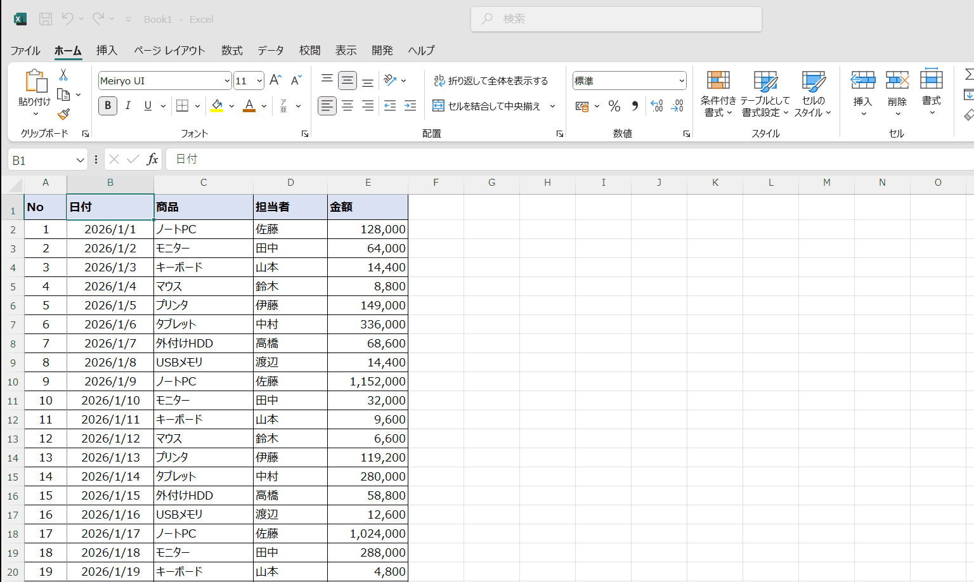Click セルを結合して中央揃え button
This screenshot has height=582, width=974.
486,106
